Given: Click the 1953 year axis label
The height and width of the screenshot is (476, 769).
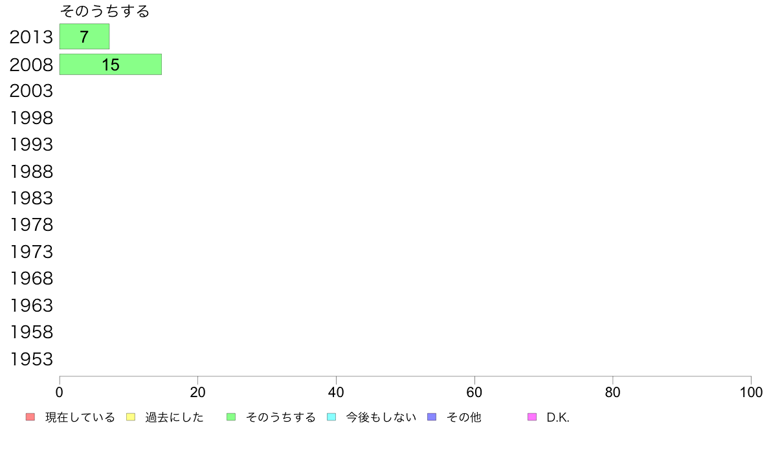Looking at the screenshot, I should pos(31,360).
